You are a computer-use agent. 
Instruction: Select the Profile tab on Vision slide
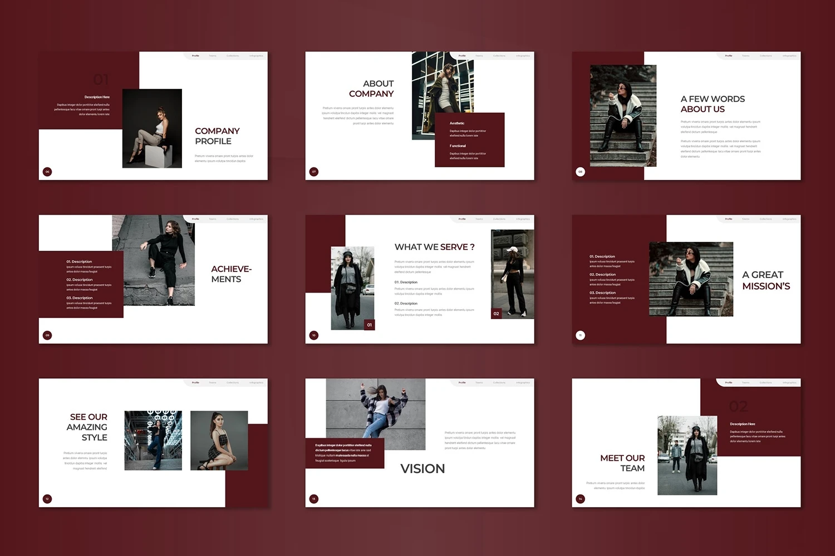(462, 383)
